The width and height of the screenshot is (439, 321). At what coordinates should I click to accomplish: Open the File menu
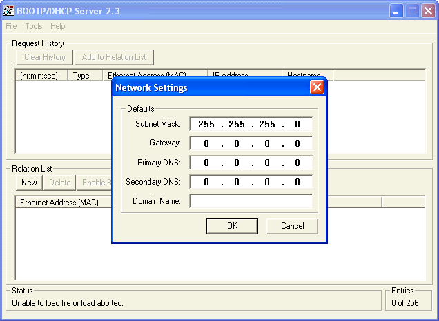click(11, 26)
